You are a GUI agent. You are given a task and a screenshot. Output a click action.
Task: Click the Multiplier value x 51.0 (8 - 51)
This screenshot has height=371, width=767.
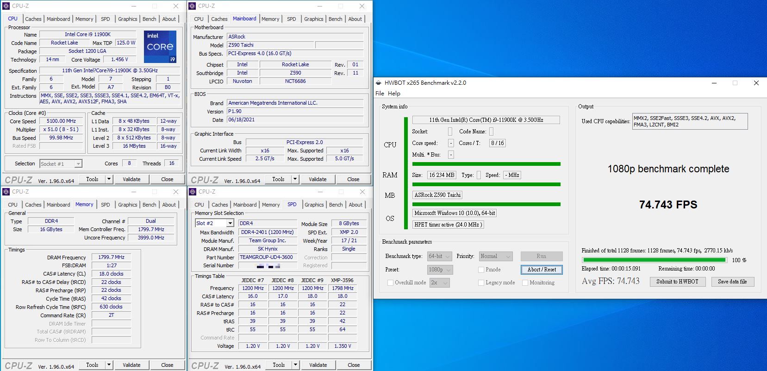point(61,130)
